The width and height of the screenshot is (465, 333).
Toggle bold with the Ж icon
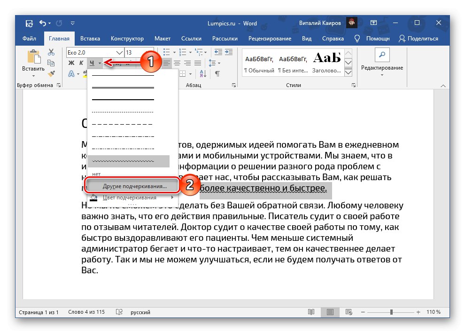coord(70,63)
